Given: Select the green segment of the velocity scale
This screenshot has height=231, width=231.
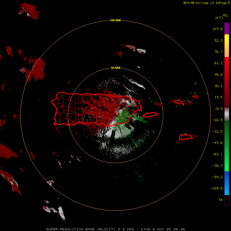Looking at the screenshot, I should 227,146.
